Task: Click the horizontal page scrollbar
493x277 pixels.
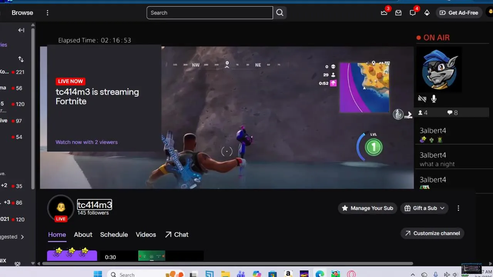Action: pos(227,264)
